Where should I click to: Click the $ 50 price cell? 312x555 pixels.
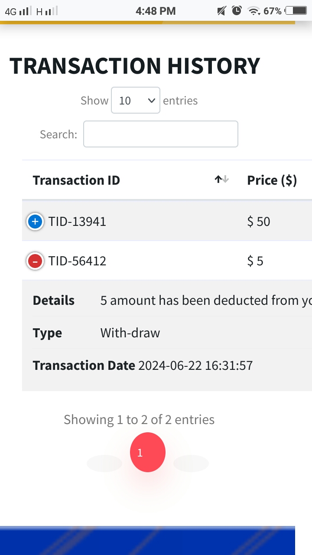[x=259, y=222]
